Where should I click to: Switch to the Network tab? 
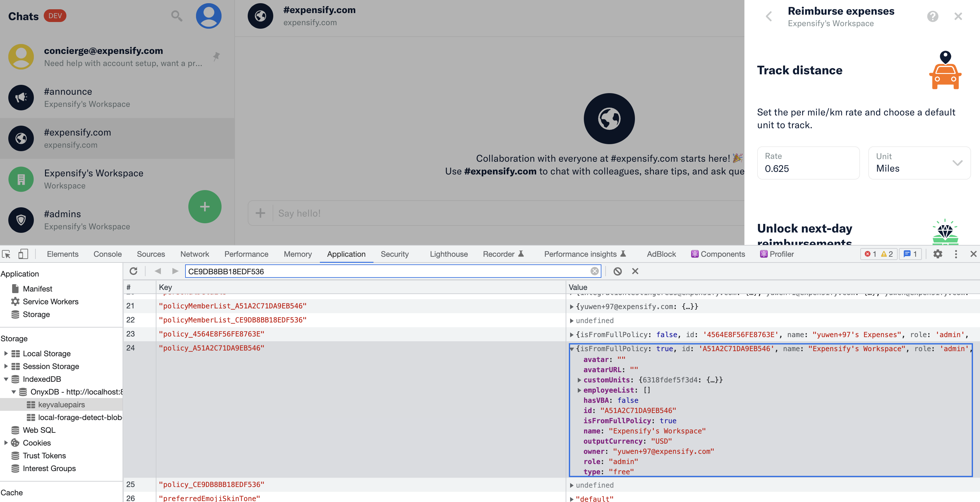tap(194, 254)
